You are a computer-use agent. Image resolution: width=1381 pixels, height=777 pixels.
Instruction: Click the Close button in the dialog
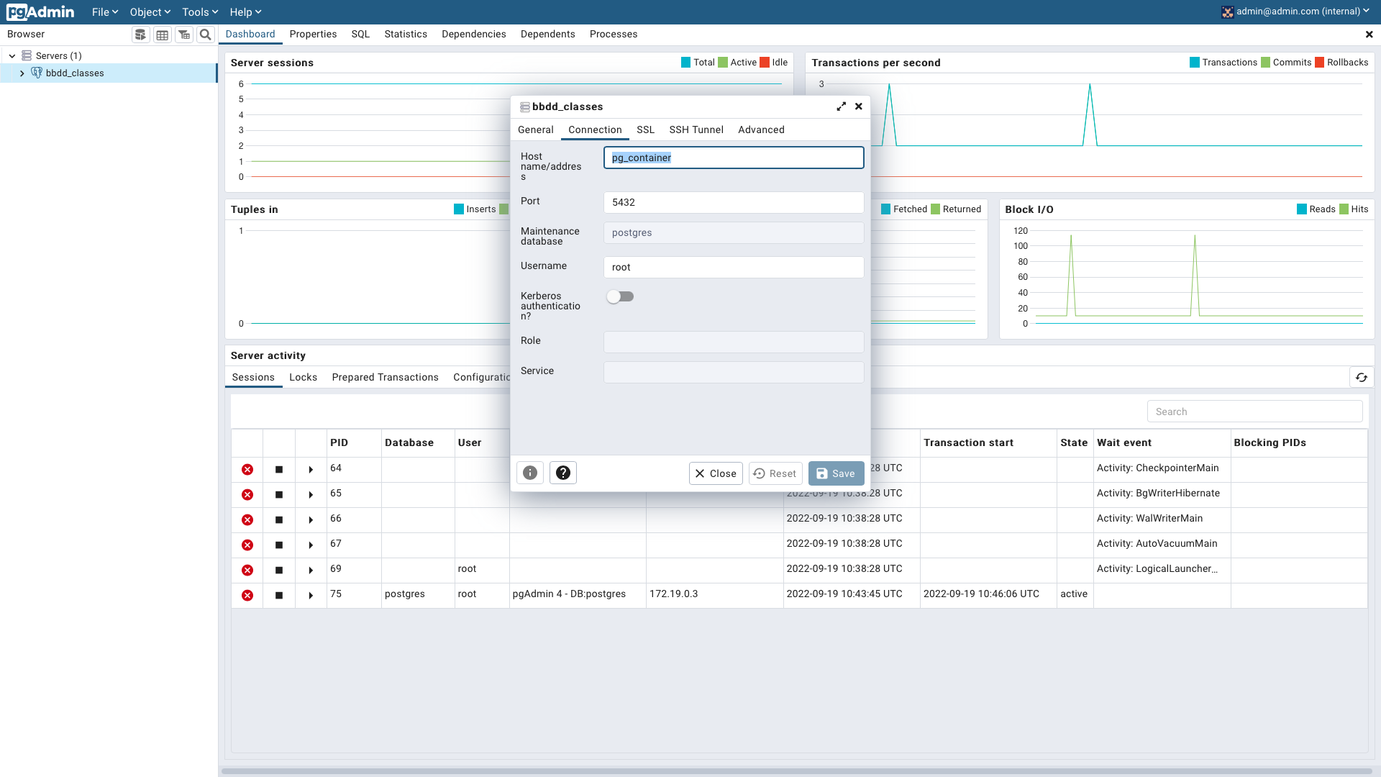coord(716,473)
